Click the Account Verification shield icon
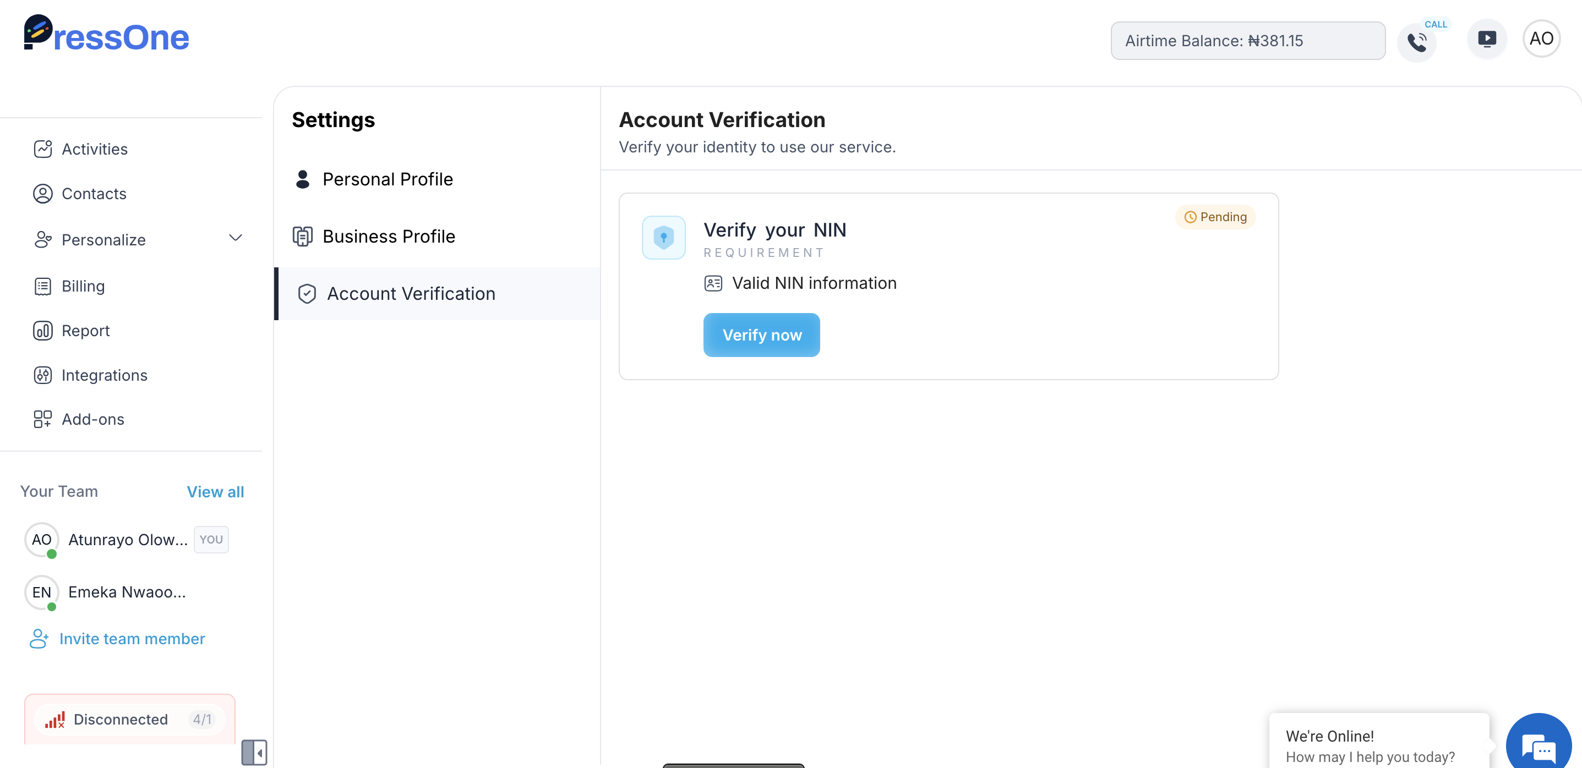 click(307, 294)
